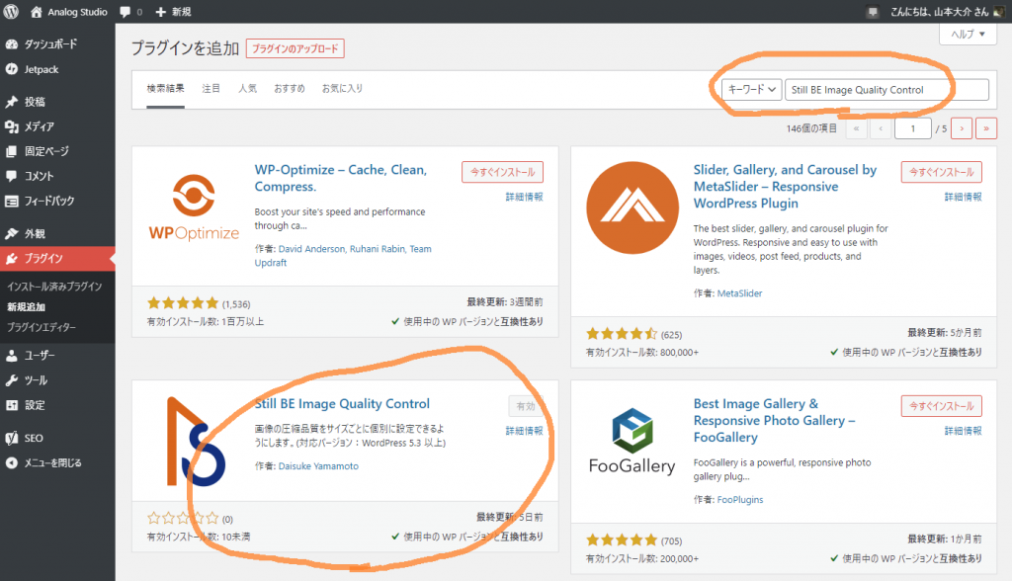Open the WP-Optimize plugin title link
Image resolution: width=1012 pixels, height=581 pixels.
[340, 178]
